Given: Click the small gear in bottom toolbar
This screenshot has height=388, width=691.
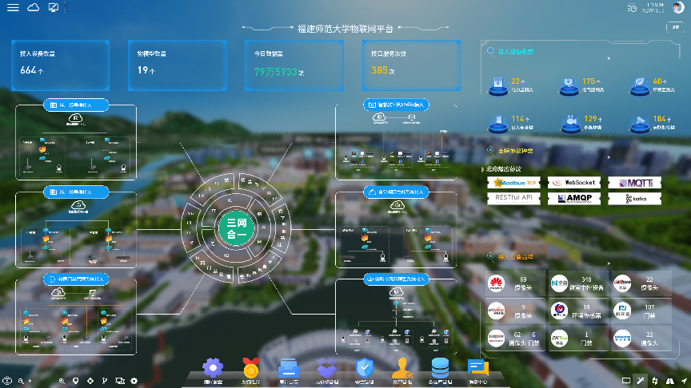Looking at the screenshot, I should pyautogui.click(x=134, y=381).
